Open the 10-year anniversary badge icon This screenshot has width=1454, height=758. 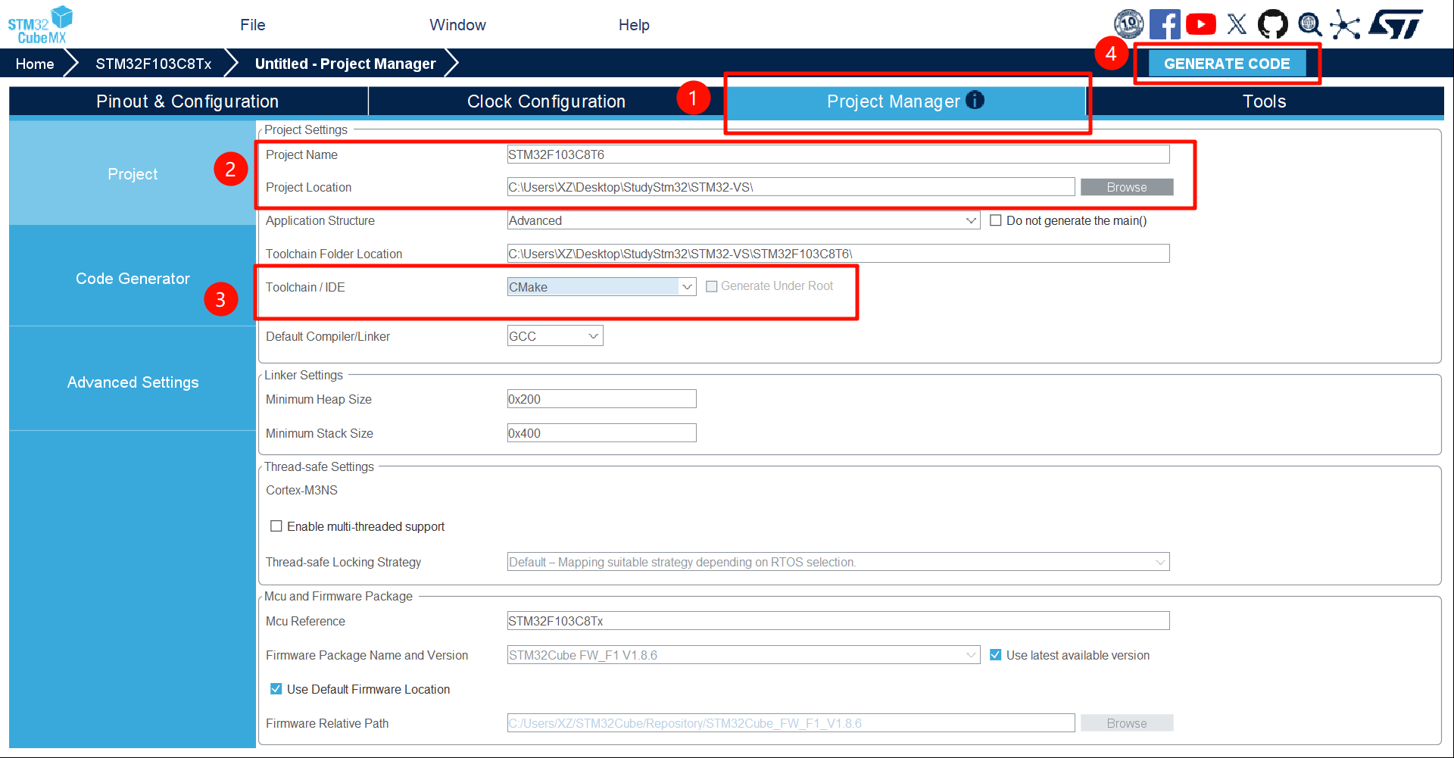click(1128, 24)
